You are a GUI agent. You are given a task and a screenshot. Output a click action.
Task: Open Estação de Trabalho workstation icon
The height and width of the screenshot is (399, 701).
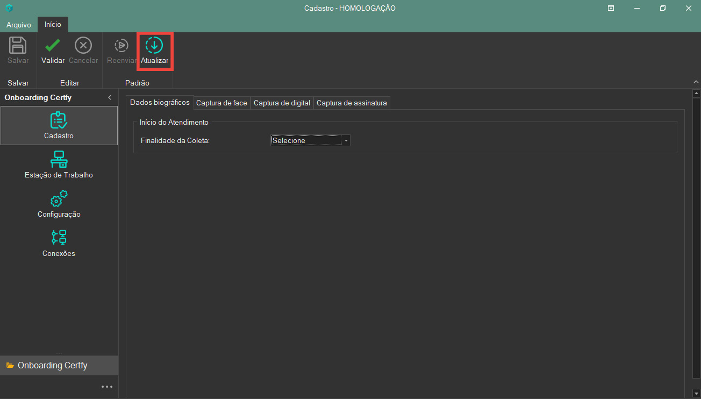59,160
